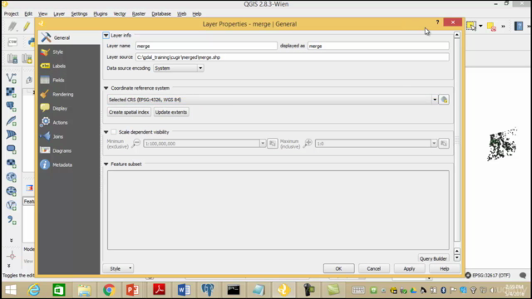Viewport: 532px width, 299px height.
Task: Open the Settings menu
Action: point(79,14)
